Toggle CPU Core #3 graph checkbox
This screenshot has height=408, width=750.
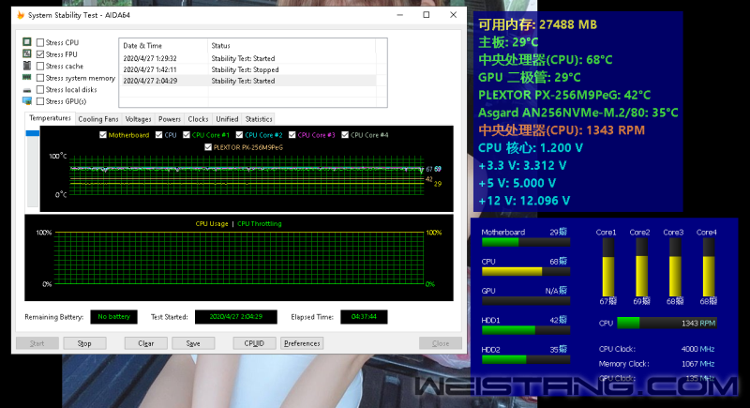(292, 135)
